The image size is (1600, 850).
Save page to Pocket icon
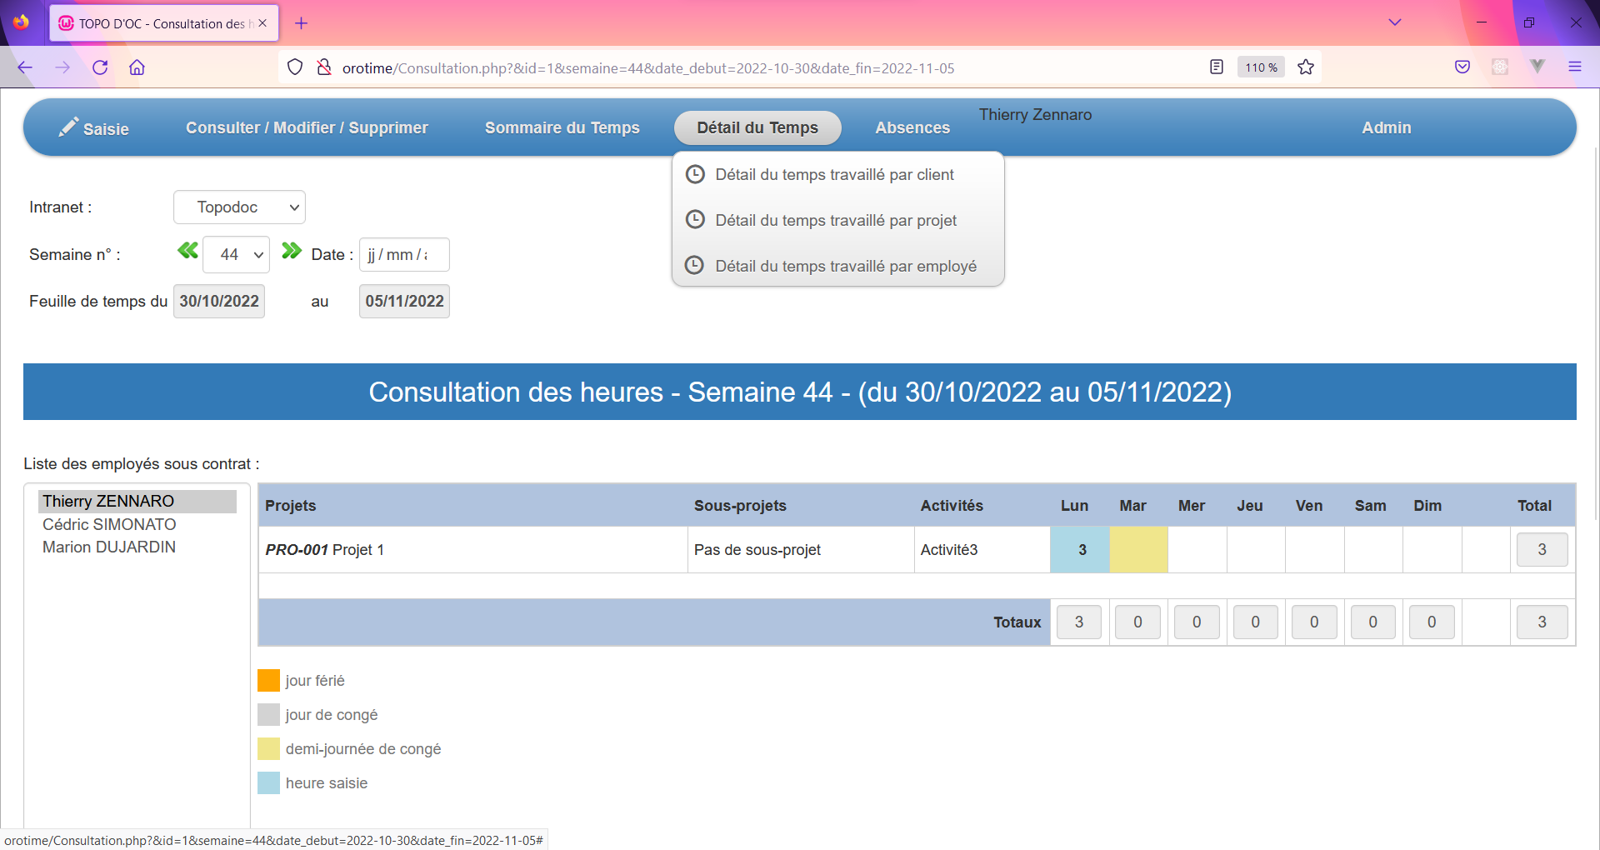(1462, 67)
